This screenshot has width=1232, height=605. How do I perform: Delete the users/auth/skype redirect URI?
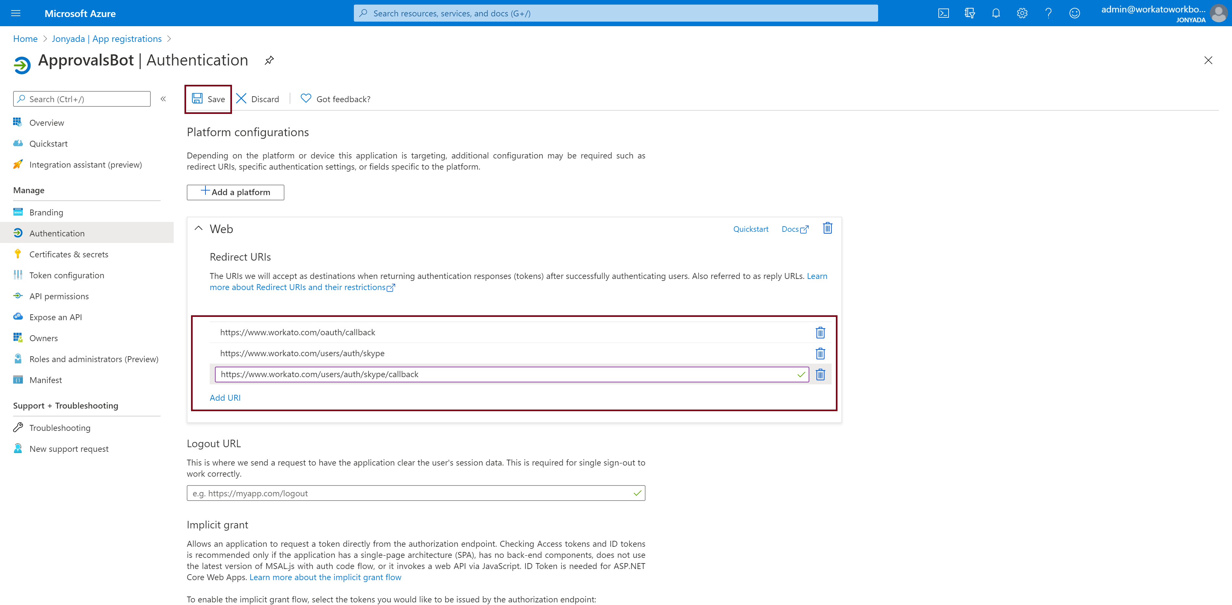point(820,354)
